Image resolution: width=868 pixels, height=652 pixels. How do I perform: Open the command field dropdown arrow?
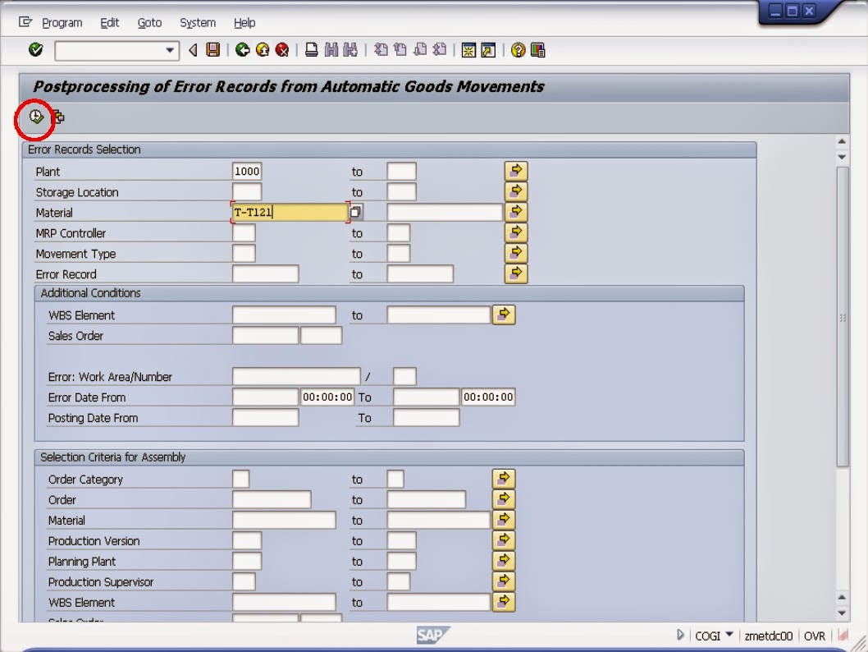pyautogui.click(x=170, y=50)
